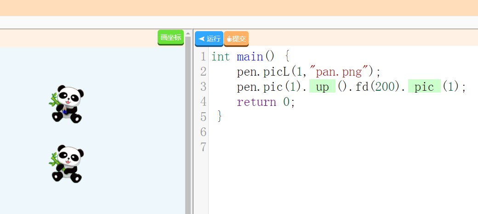Click the highlighted "pic" blank in code
Viewport: 478px width, 214px height.
click(424, 87)
